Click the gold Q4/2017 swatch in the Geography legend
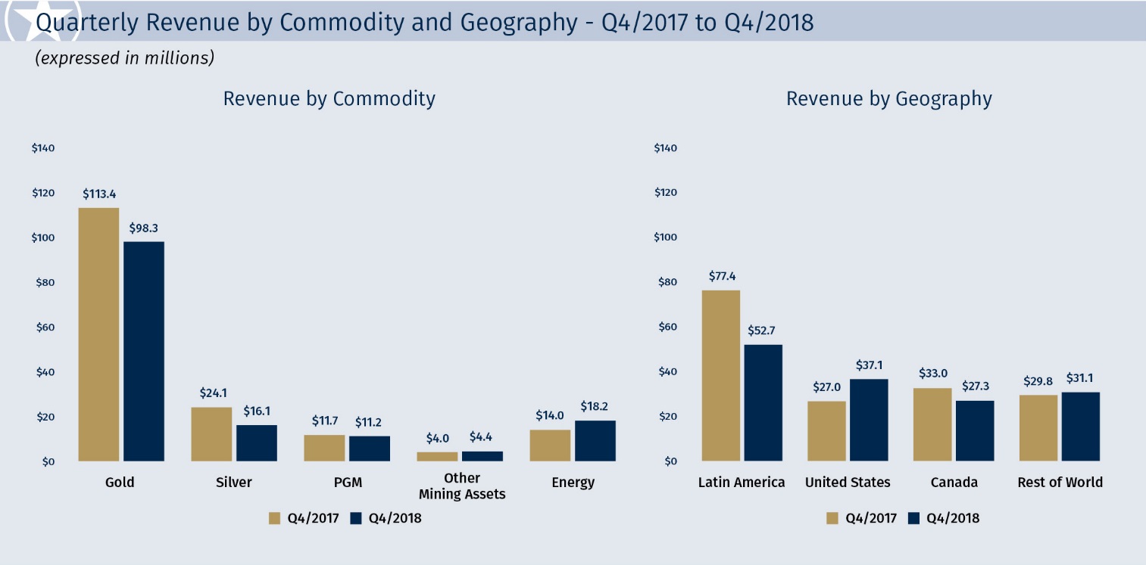The height and width of the screenshot is (565, 1146). click(832, 518)
